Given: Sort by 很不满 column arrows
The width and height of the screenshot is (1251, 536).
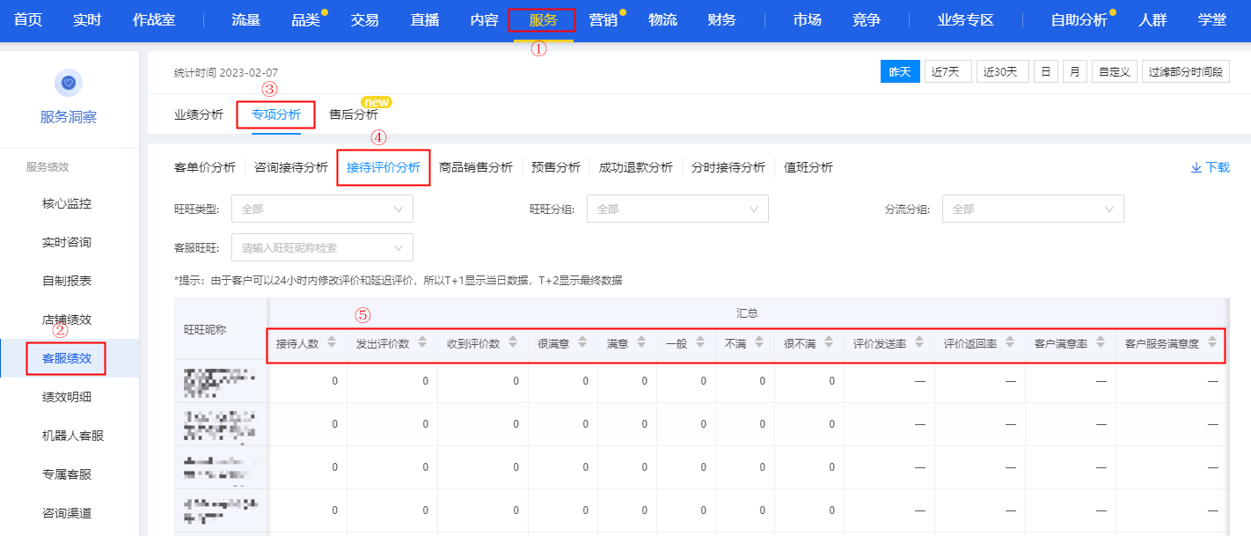Looking at the screenshot, I should (x=829, y=343).
